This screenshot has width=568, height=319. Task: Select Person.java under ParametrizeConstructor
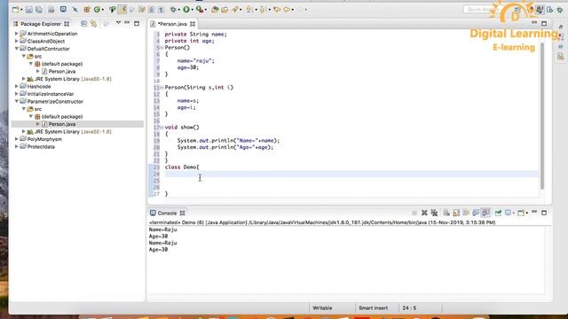62,124
